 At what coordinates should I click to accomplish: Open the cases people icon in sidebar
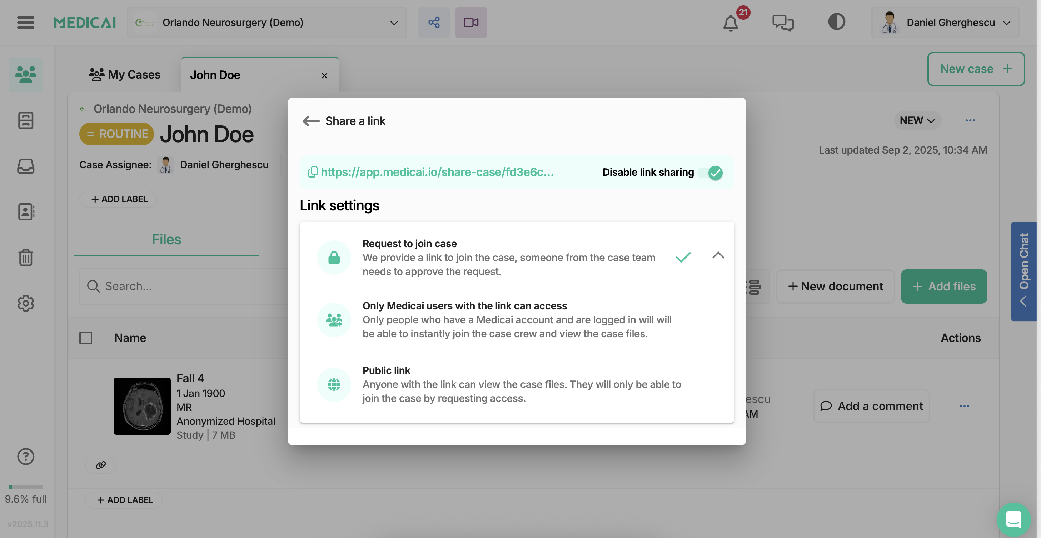point(25,74)
